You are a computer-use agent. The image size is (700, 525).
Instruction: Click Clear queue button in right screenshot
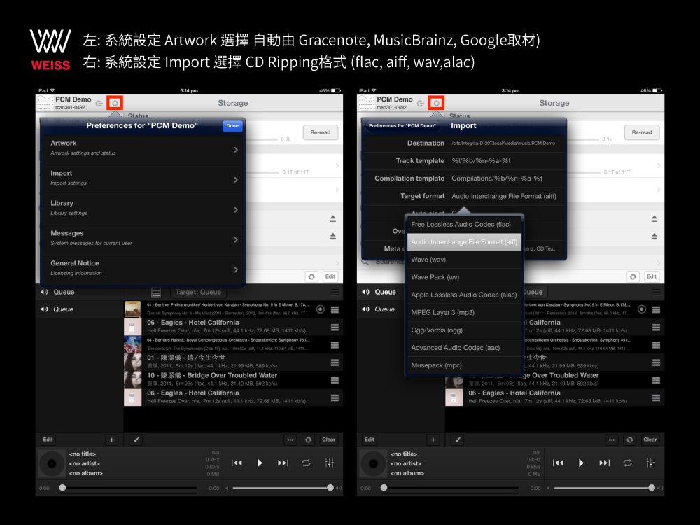tap(650, 440)
